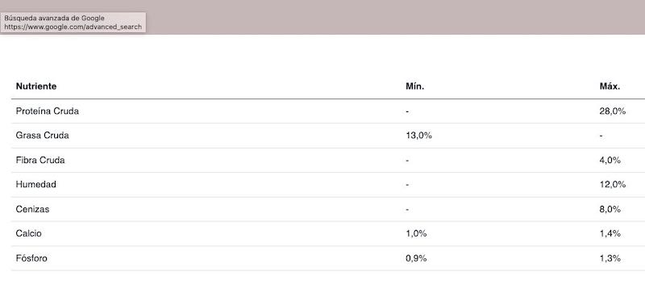The image size is (645, 293).
Task: Click the 8,0% ash maximum value
Action: click(x=610, y=209)
